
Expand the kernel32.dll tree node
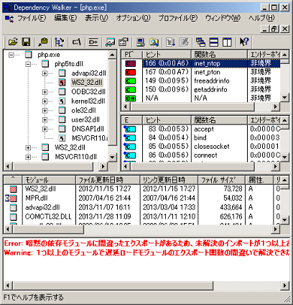[45, 101]
